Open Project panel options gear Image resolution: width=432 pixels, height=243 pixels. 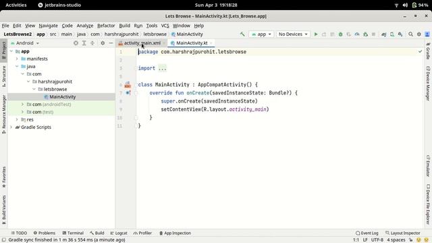(103, 43)
